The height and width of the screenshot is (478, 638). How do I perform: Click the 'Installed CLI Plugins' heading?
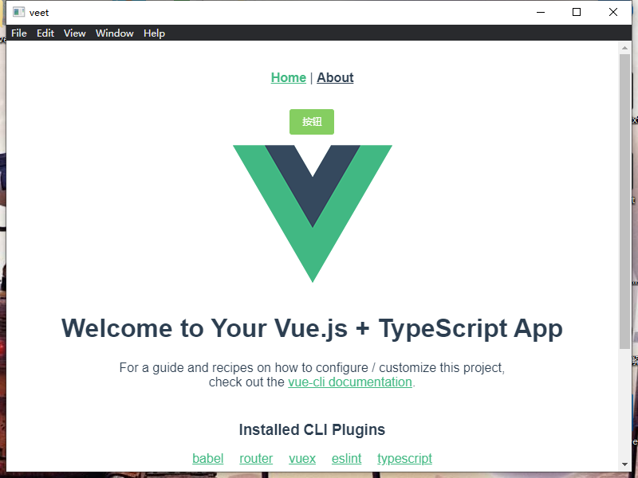pos(312,429)
